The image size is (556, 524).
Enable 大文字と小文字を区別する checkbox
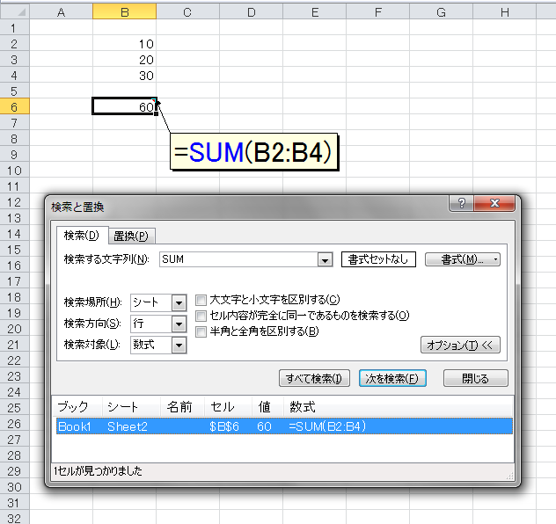pos(201,301)
